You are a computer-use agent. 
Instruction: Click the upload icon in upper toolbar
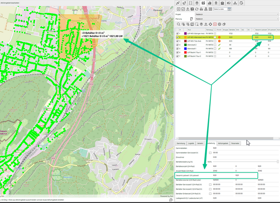point(188,9)
